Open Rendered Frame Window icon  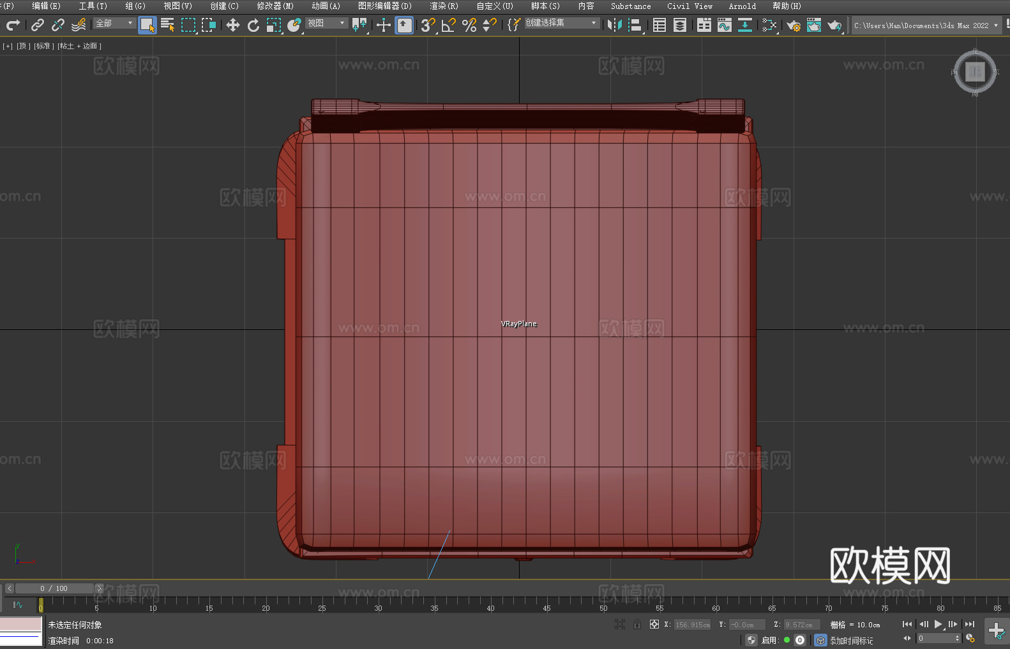tap(814, 26)
